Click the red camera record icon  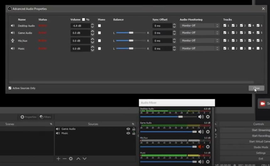point(262,103)
